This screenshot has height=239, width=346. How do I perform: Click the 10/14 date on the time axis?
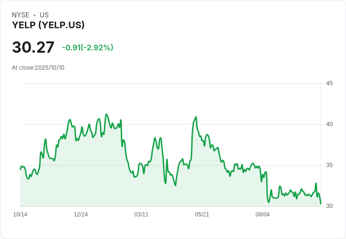click(x=20, y=215)
